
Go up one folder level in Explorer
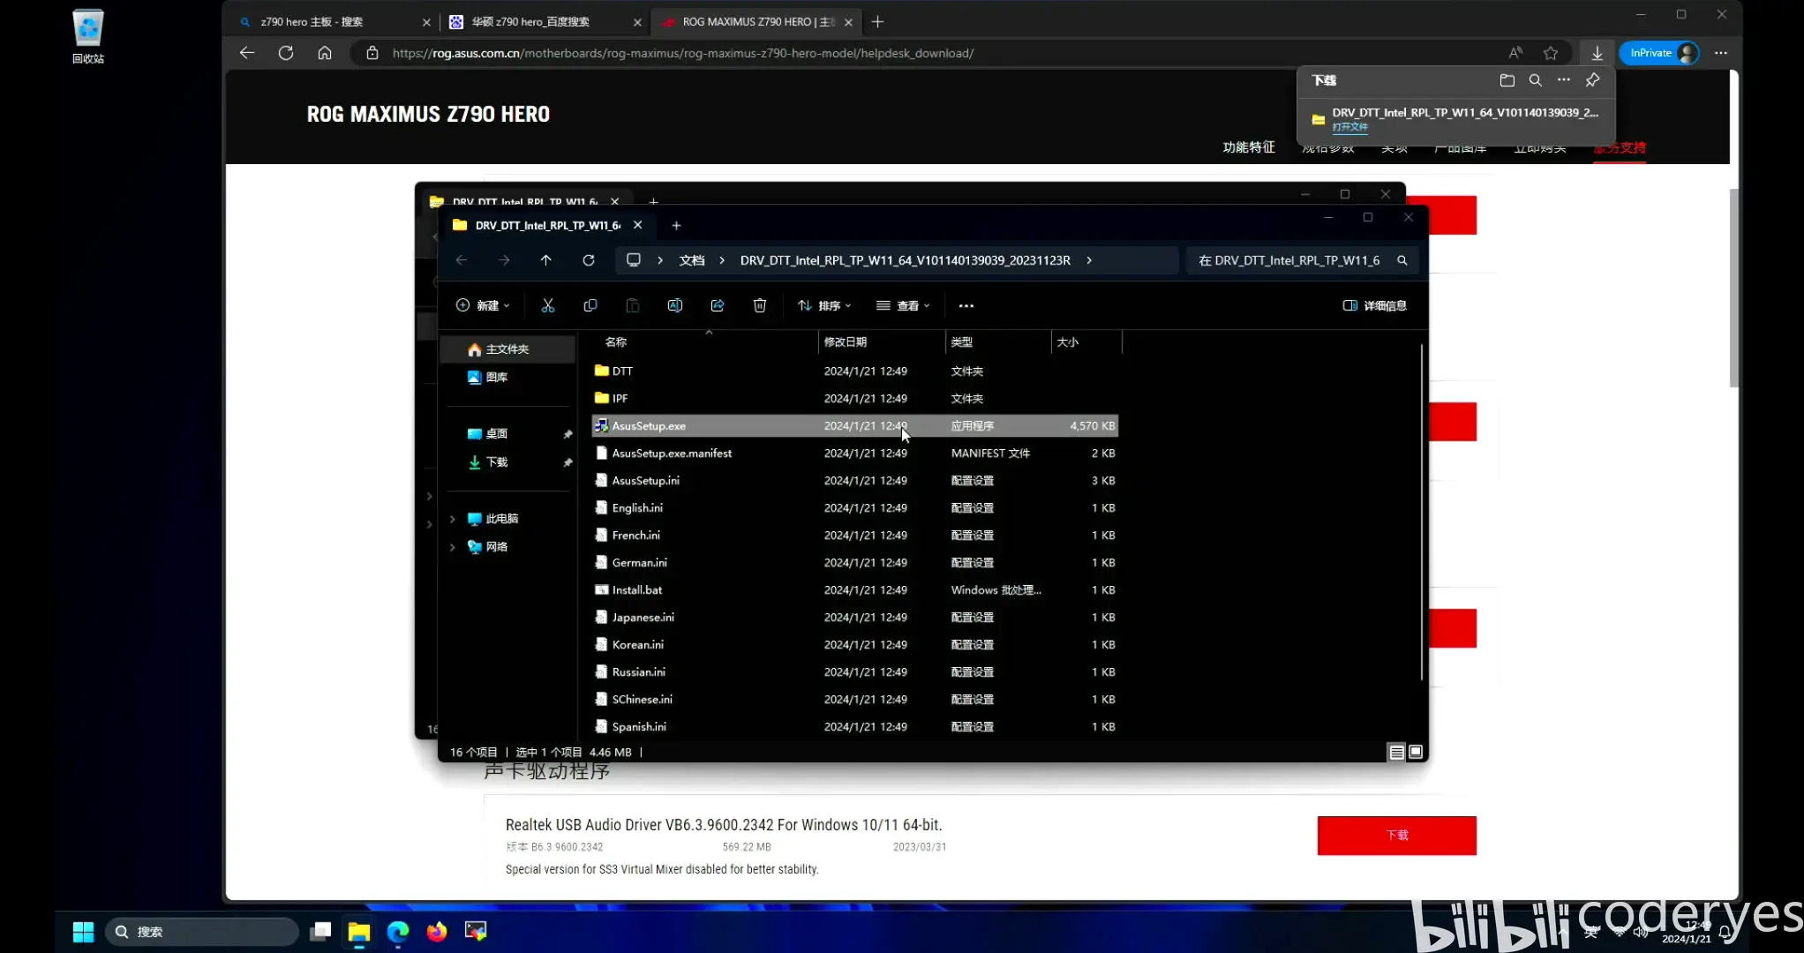tap(546, 260)
